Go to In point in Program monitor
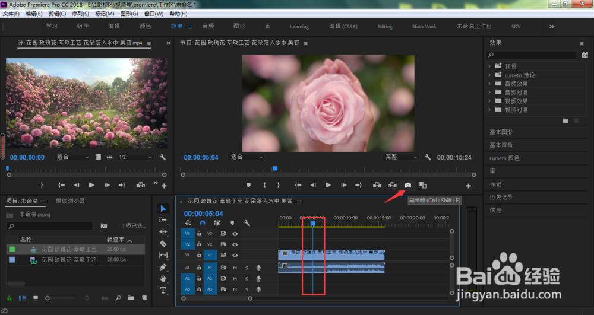This screenshot has height=315, width=594. (298, 185)
